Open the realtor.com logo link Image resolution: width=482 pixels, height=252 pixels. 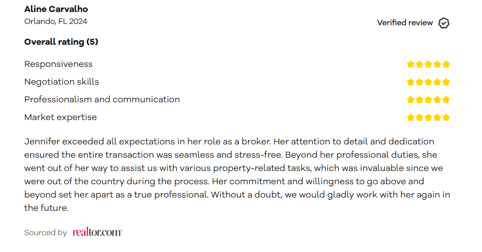tap(97, 232)
